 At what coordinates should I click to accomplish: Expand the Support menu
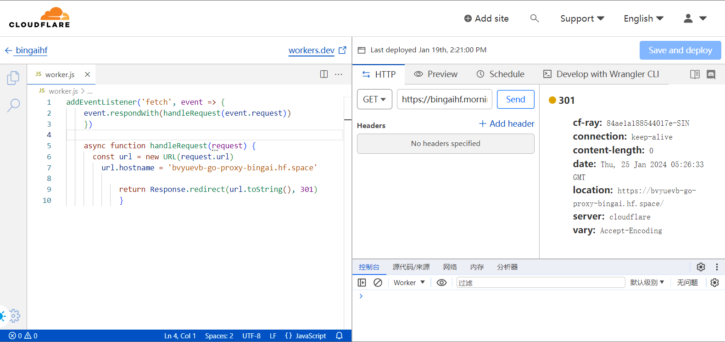[582, 18]
